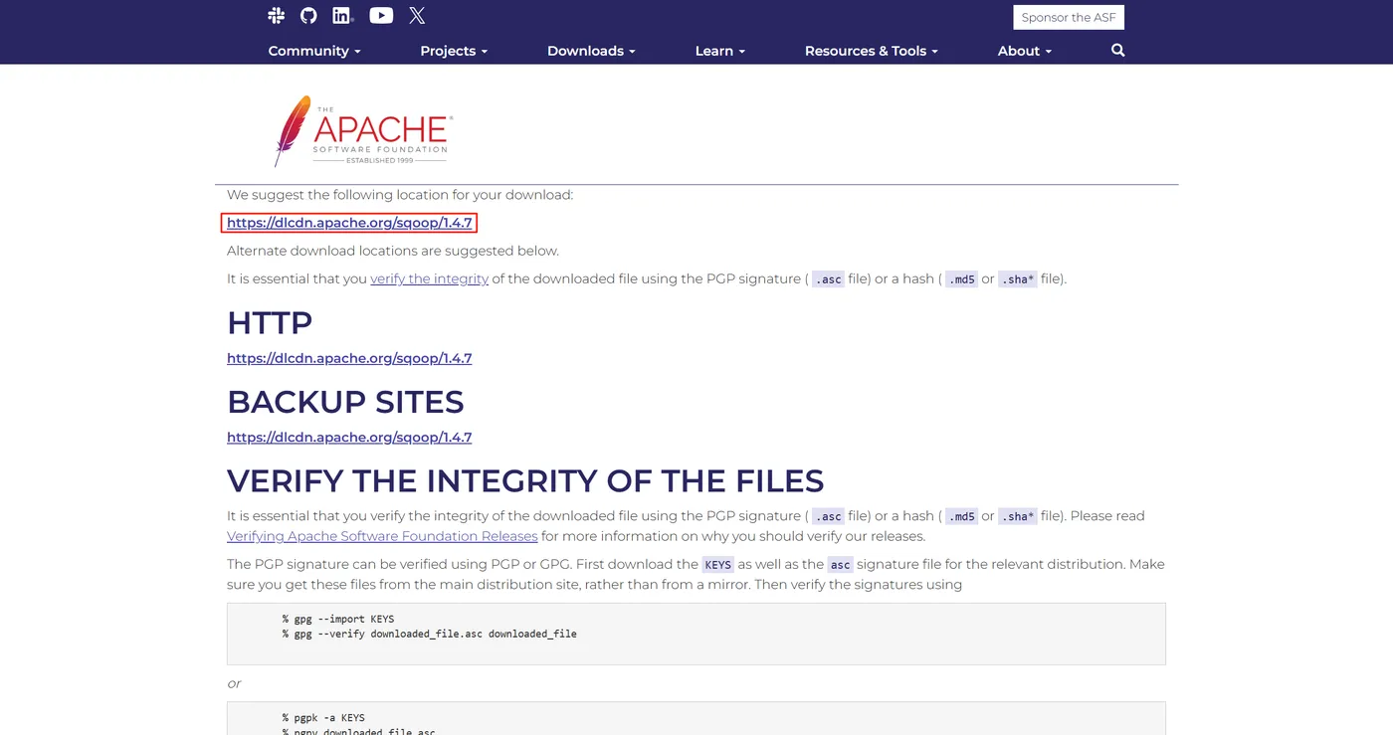Click the Sponsor the ASF button

point(1069,17)
